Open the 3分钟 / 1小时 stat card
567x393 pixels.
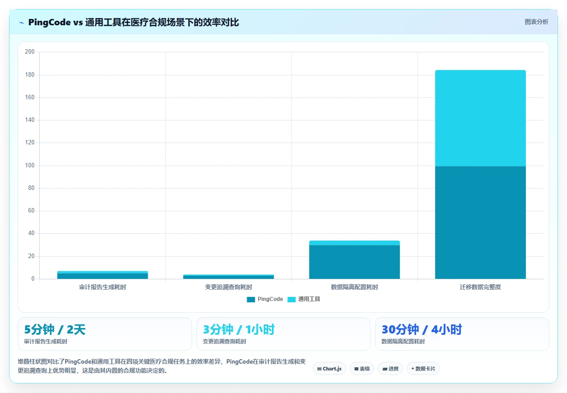pyautogui.click(x=283, y=334)
